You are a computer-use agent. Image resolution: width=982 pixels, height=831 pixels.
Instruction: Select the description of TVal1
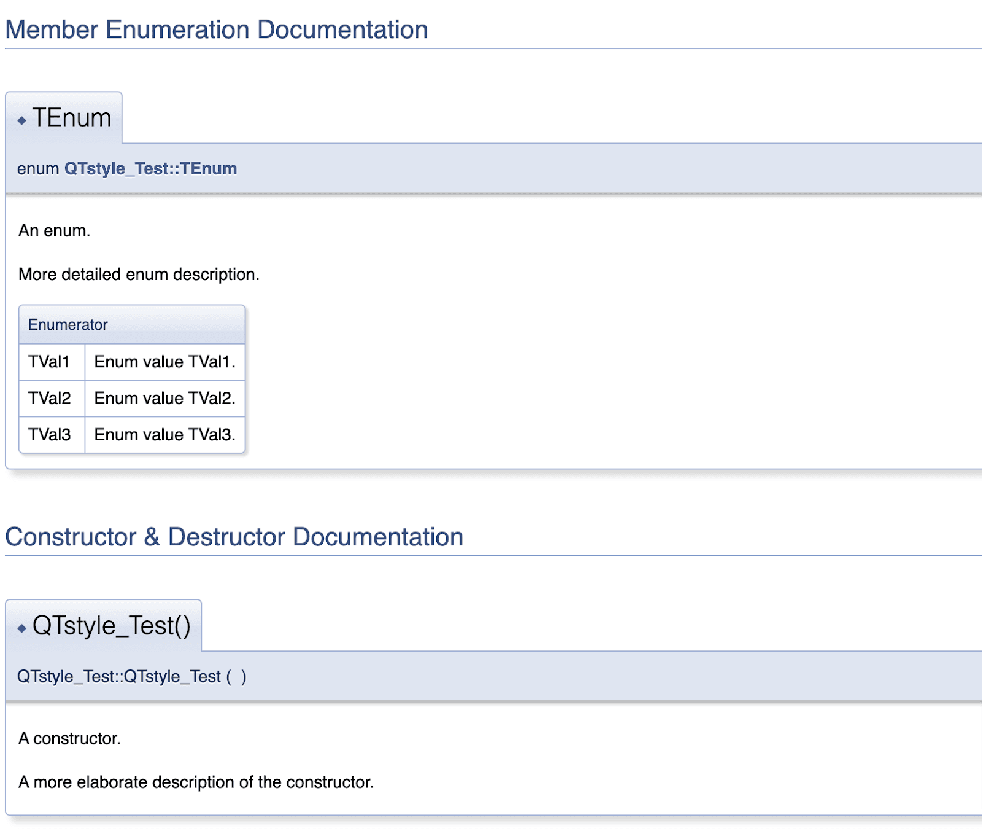(163, 362)
